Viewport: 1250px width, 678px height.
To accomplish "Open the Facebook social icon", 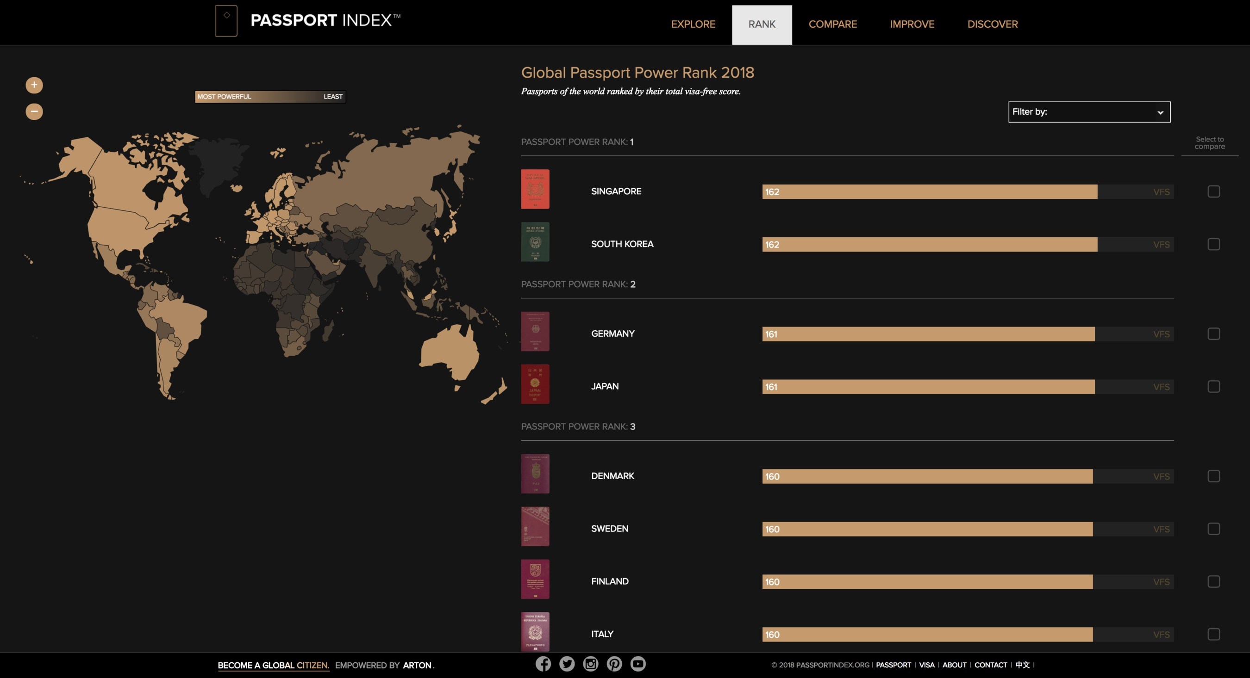I will tap(543, 664).
